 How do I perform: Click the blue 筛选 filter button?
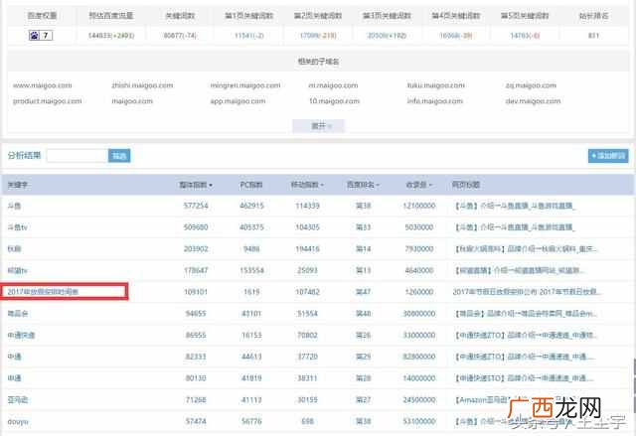119,156
